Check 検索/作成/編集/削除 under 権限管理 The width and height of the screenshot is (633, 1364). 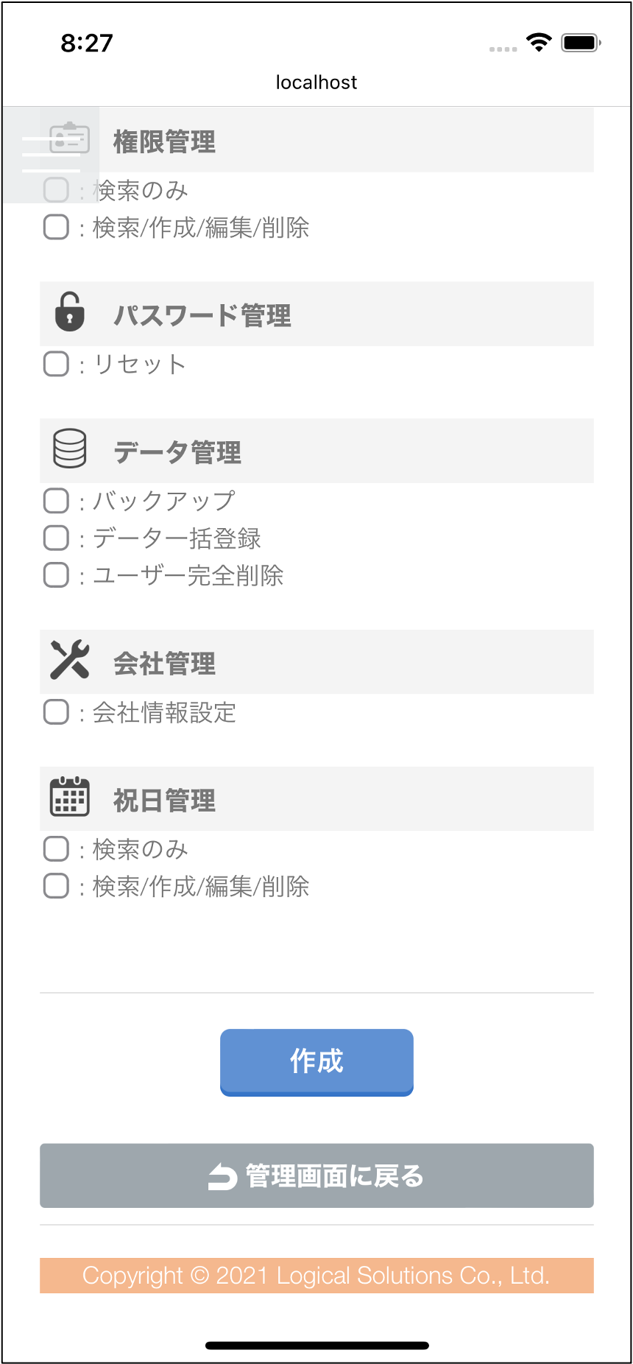point(57,227)
